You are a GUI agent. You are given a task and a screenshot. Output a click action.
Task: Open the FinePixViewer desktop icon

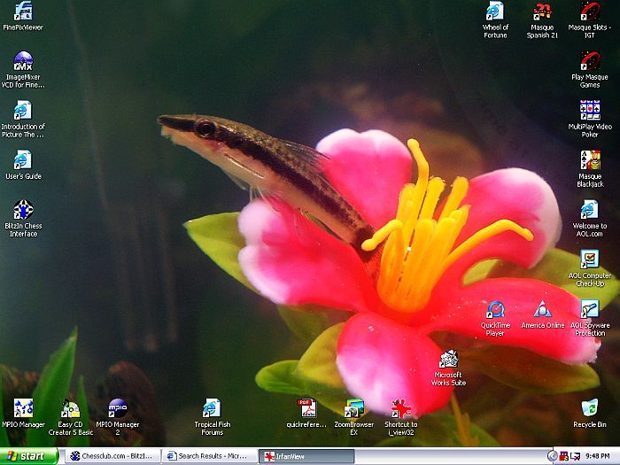(x=23, y=12)
